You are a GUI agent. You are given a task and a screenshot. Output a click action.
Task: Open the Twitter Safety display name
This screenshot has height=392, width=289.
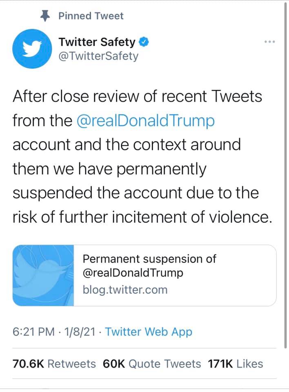[96, 42]
